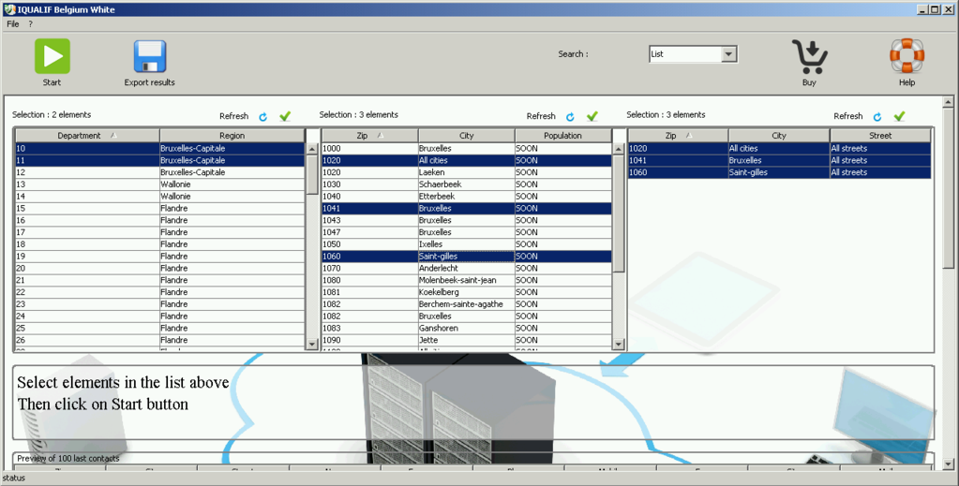
Task: Click the scroll up arrow of Department list
Action: (x=312, y=149)
